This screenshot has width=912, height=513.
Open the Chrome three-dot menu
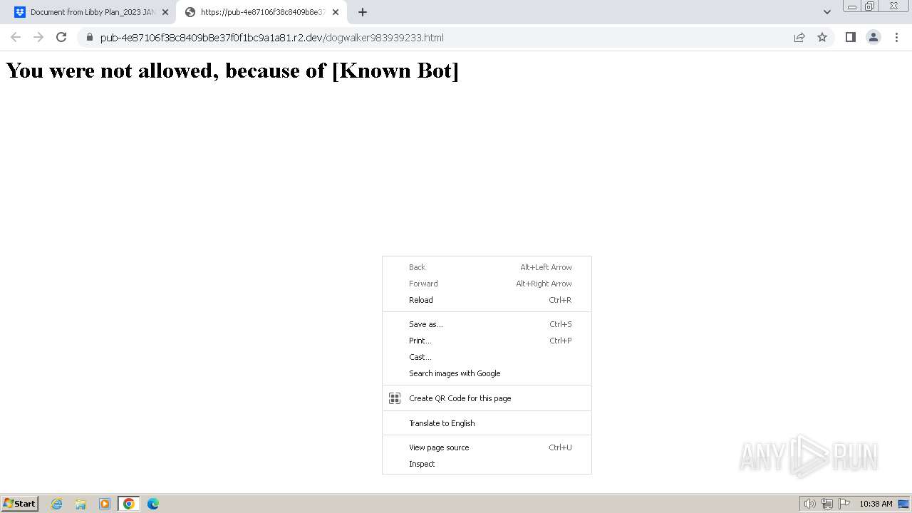[896, 37]
